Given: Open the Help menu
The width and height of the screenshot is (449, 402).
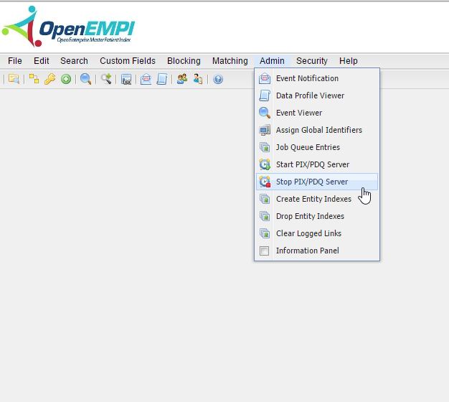Looking at the screenshot, I should click(349, 61).
